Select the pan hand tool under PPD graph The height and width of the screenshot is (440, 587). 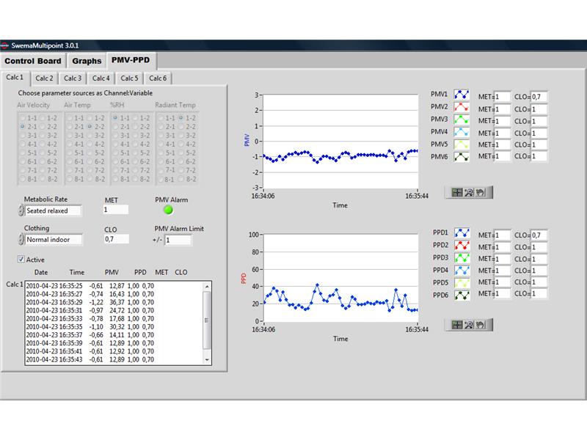481,324
